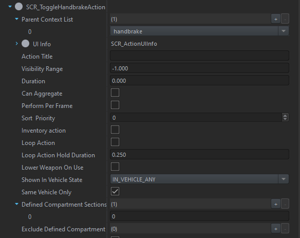Click the Action Title input field
This screenshot has width=300, height=238.
pyautogui.click(x=199, y=56)
